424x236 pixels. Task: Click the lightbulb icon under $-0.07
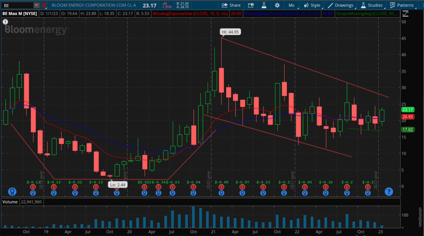click(x=242, y=193)
